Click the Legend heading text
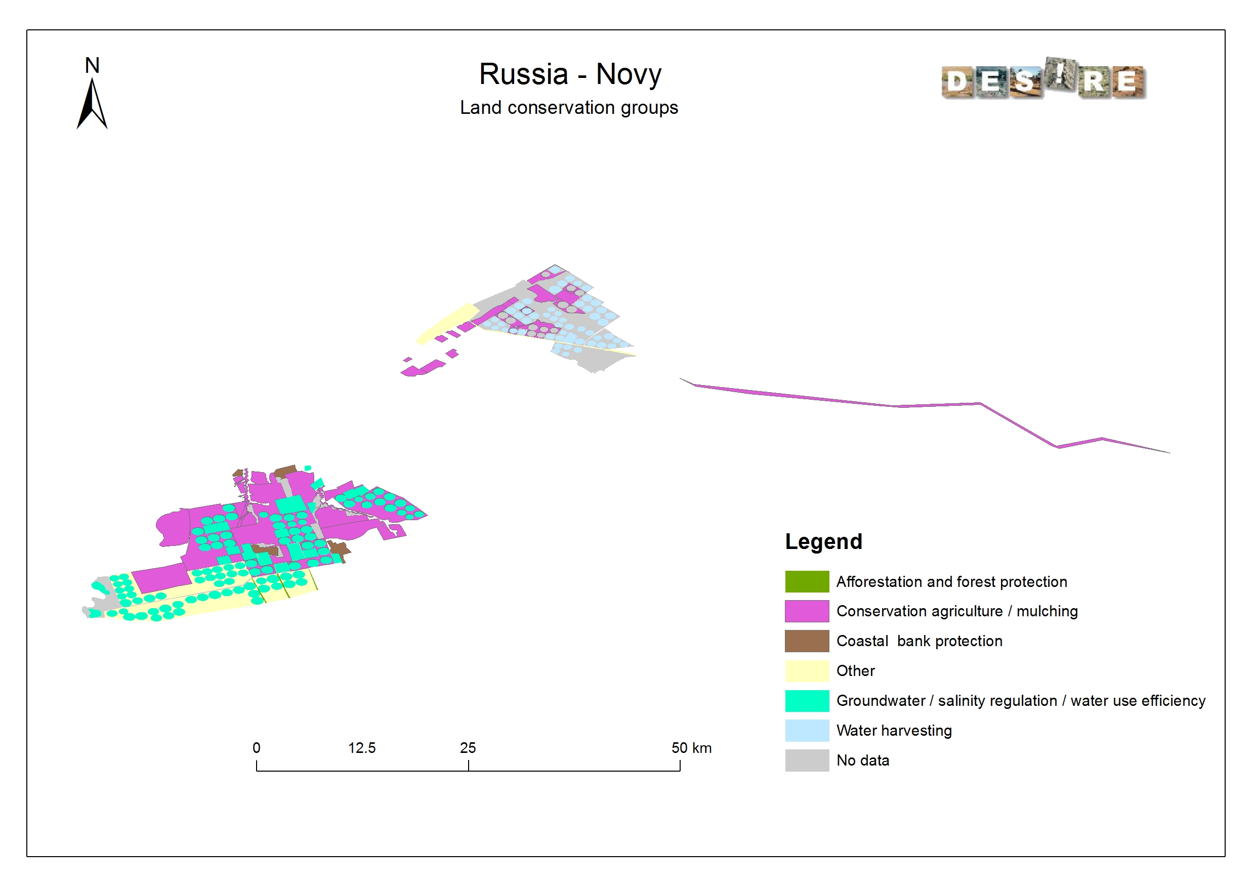The image size is (1255, 887). (x=823, y=541)
